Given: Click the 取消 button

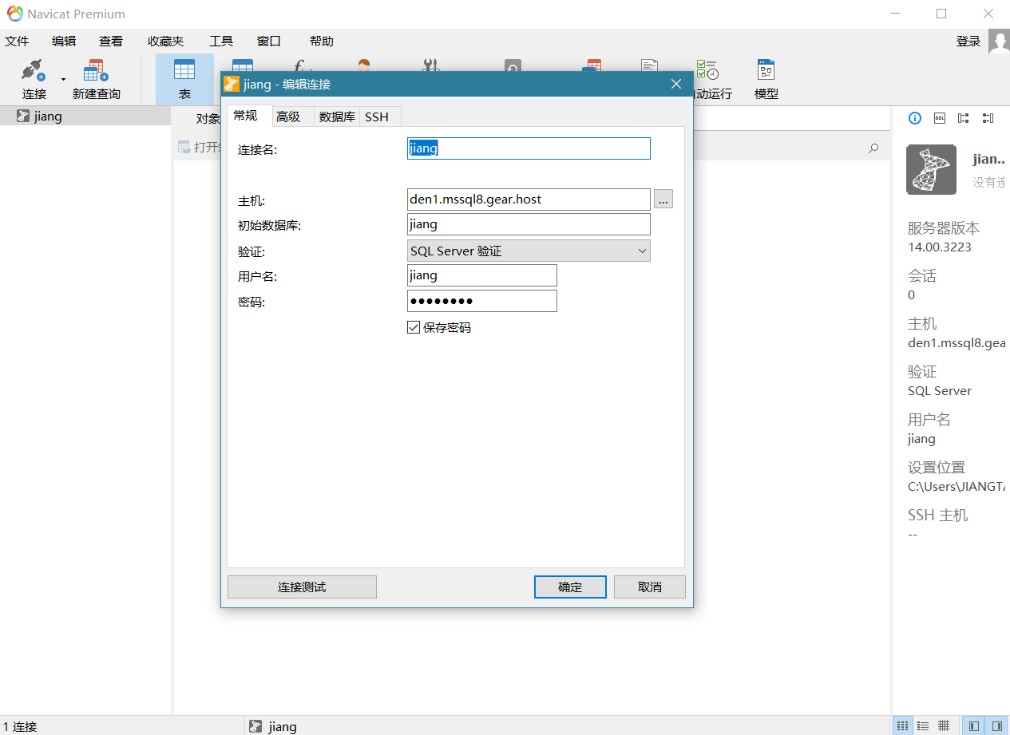Looking at the screenshot, I should (650, 587).
